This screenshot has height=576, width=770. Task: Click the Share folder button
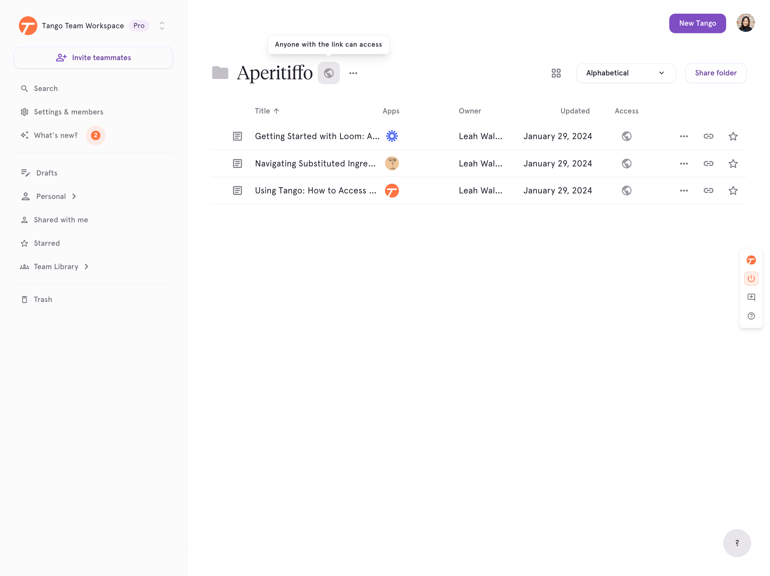click(715, 73)
